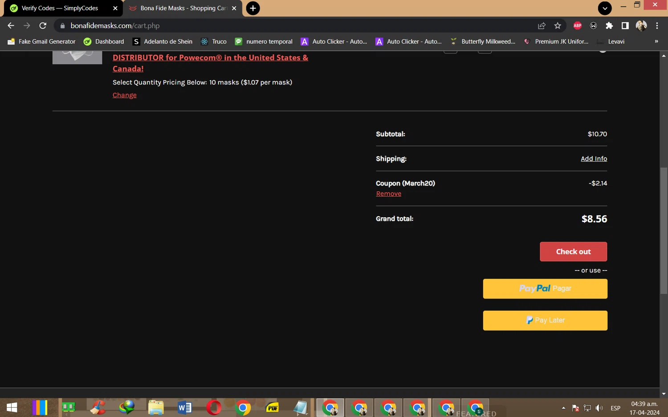Screen dimensions: 668x417
Task: Open File Explorer from the taskbar
Action: coord(156,408)
